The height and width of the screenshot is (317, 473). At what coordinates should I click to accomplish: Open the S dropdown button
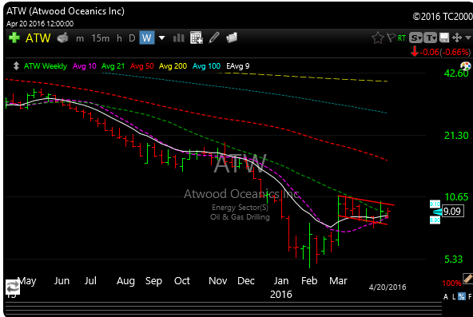pos(415,38)
